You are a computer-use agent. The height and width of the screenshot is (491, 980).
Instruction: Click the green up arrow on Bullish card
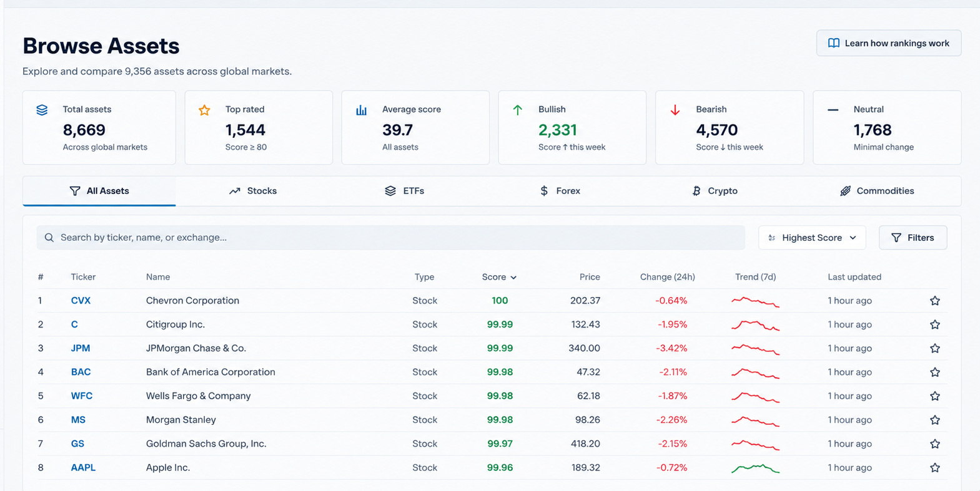pos(518,110)
